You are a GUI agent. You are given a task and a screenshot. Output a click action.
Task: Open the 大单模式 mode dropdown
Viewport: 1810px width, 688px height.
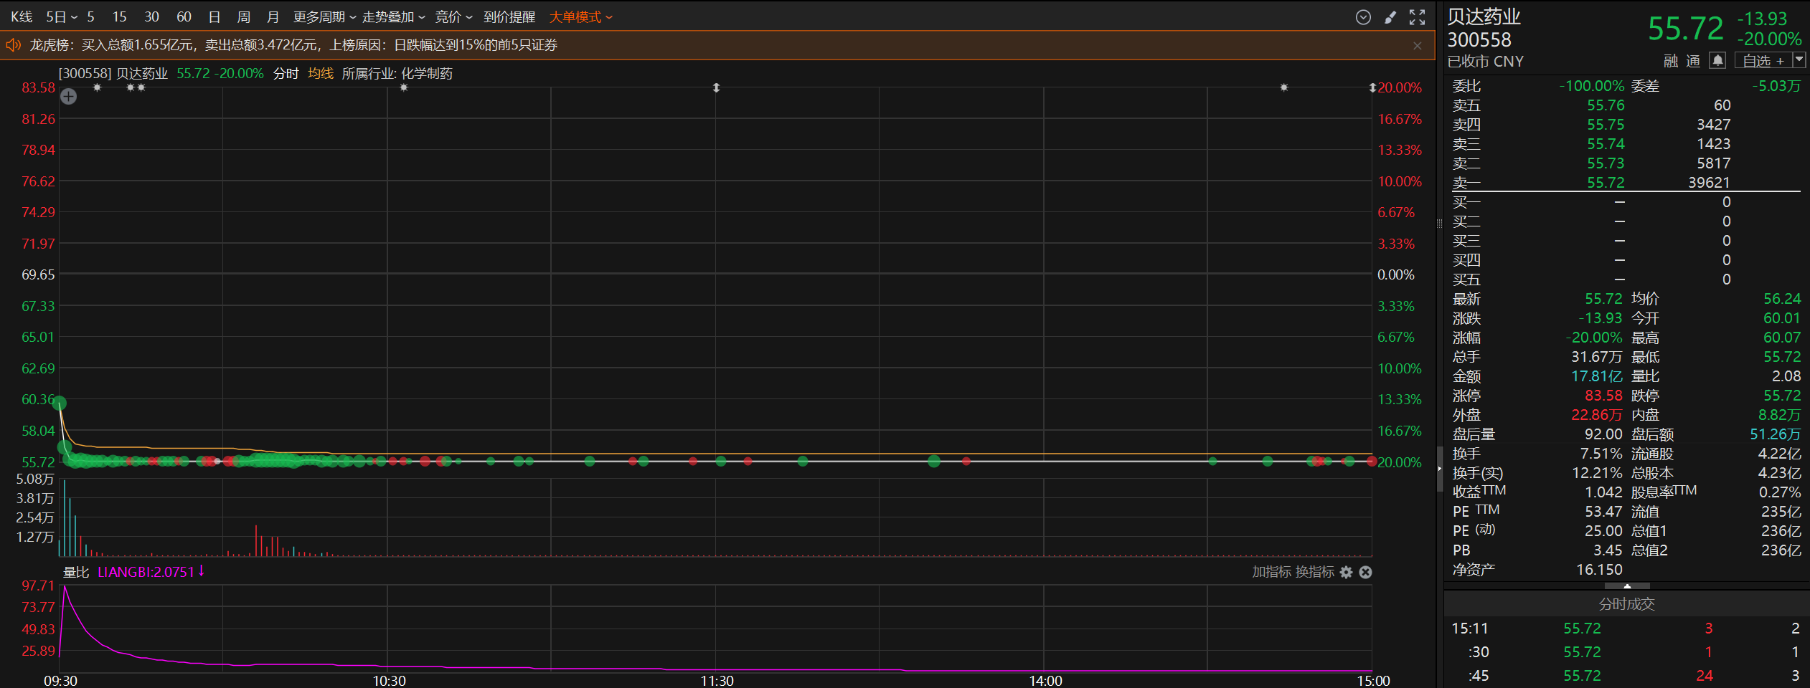click(580, 16)
